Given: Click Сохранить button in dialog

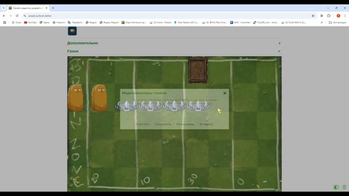Looking at the screenshot, I should 163,124.
